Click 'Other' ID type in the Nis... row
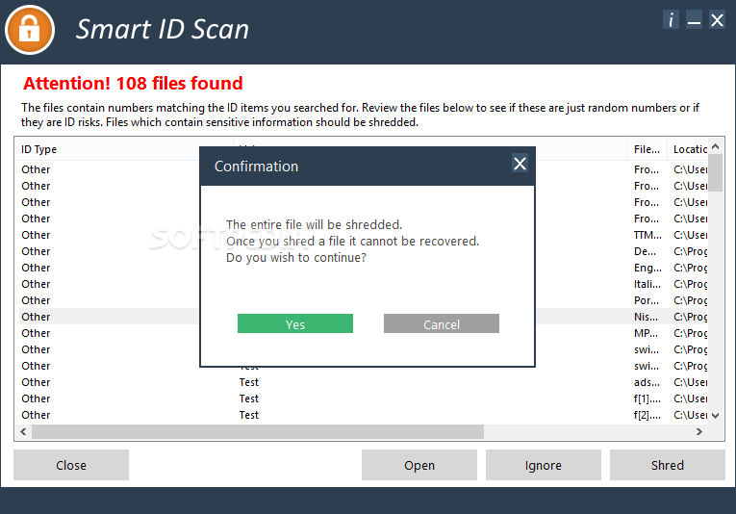This screenshot has width=736, height=514. click(36, 317)
